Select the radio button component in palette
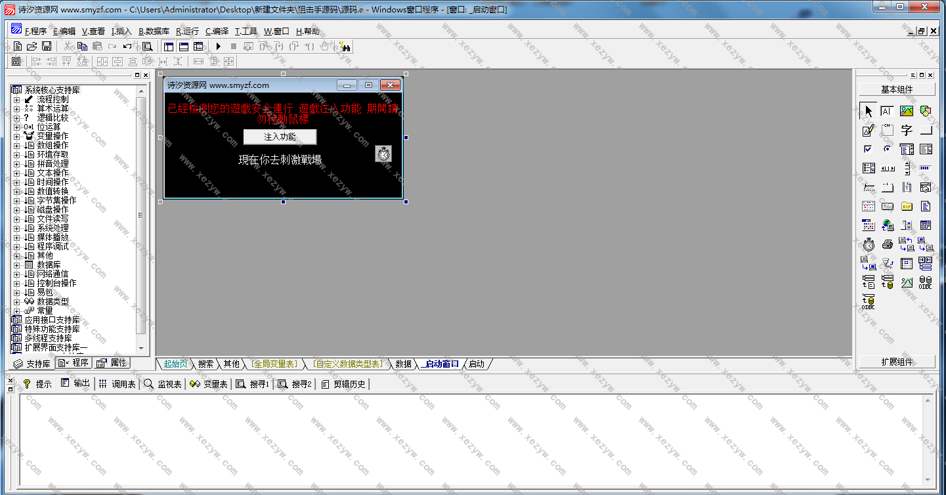 (887, 150)
